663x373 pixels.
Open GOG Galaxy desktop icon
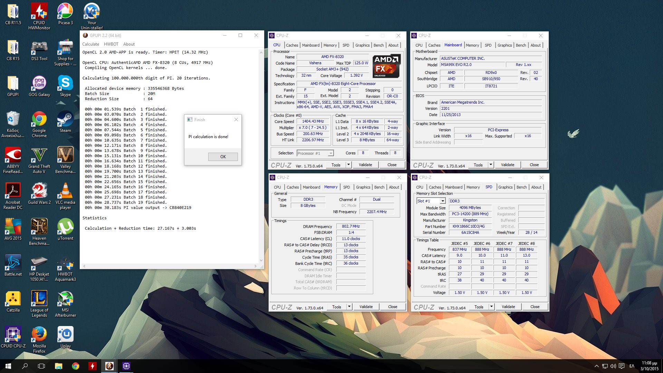(x=39, y=86)
